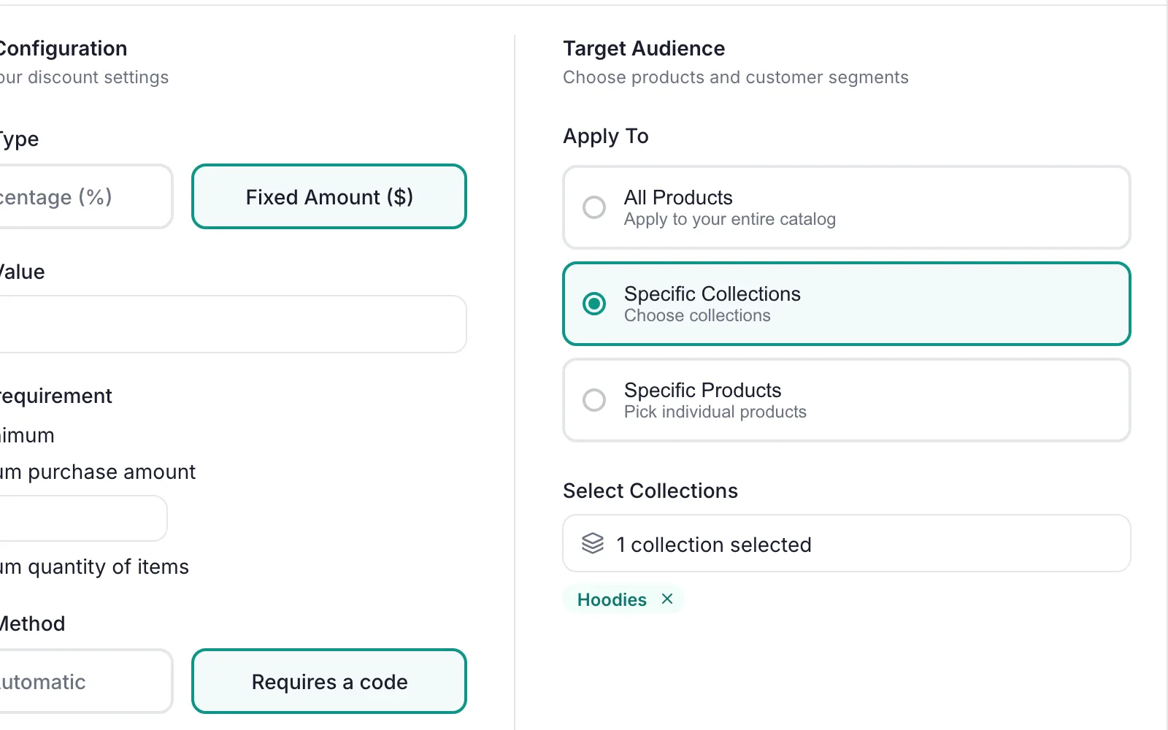Select the All Products radio button
Viewport: 1168px width, 730px height.
(x=594, y=207)
